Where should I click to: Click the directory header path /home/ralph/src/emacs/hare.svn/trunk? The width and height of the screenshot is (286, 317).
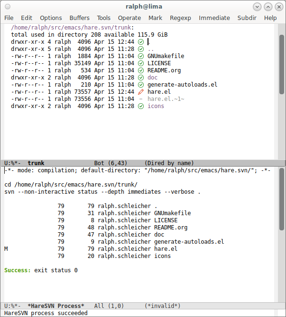point(71,28)
